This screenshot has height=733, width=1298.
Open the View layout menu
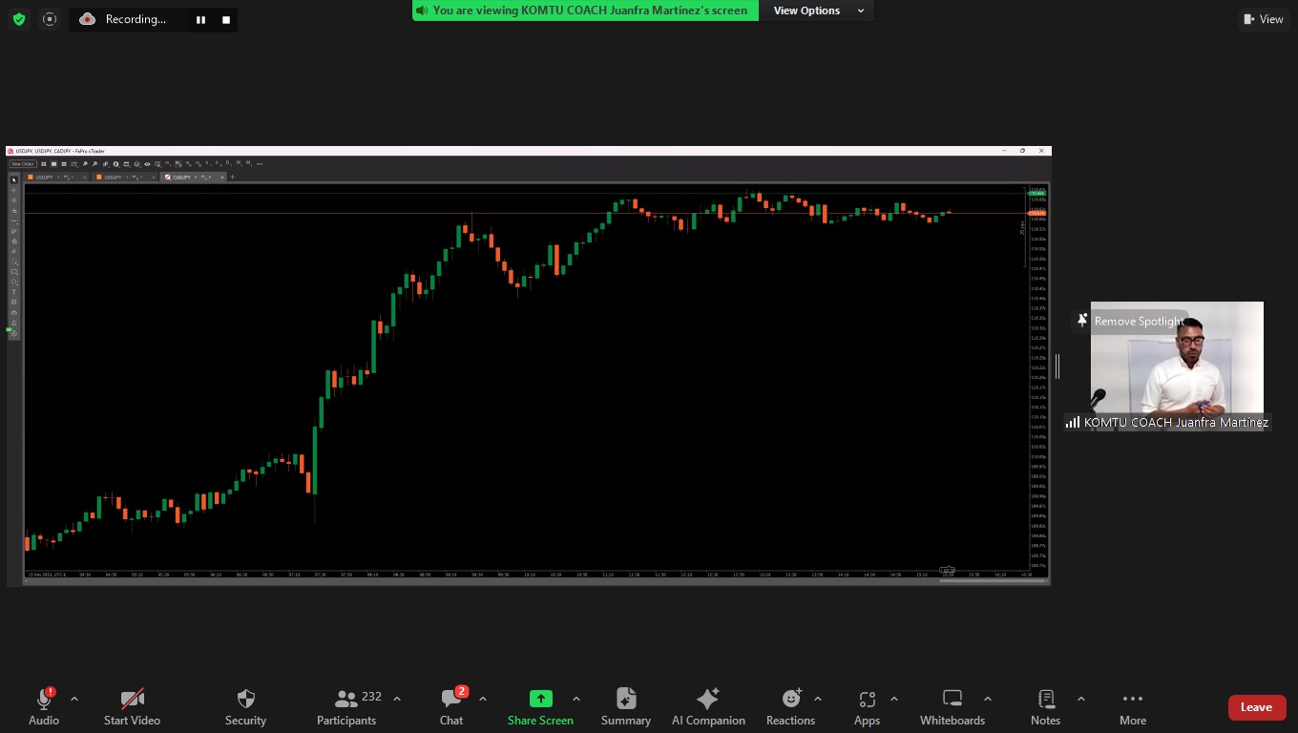(1263, 19)
